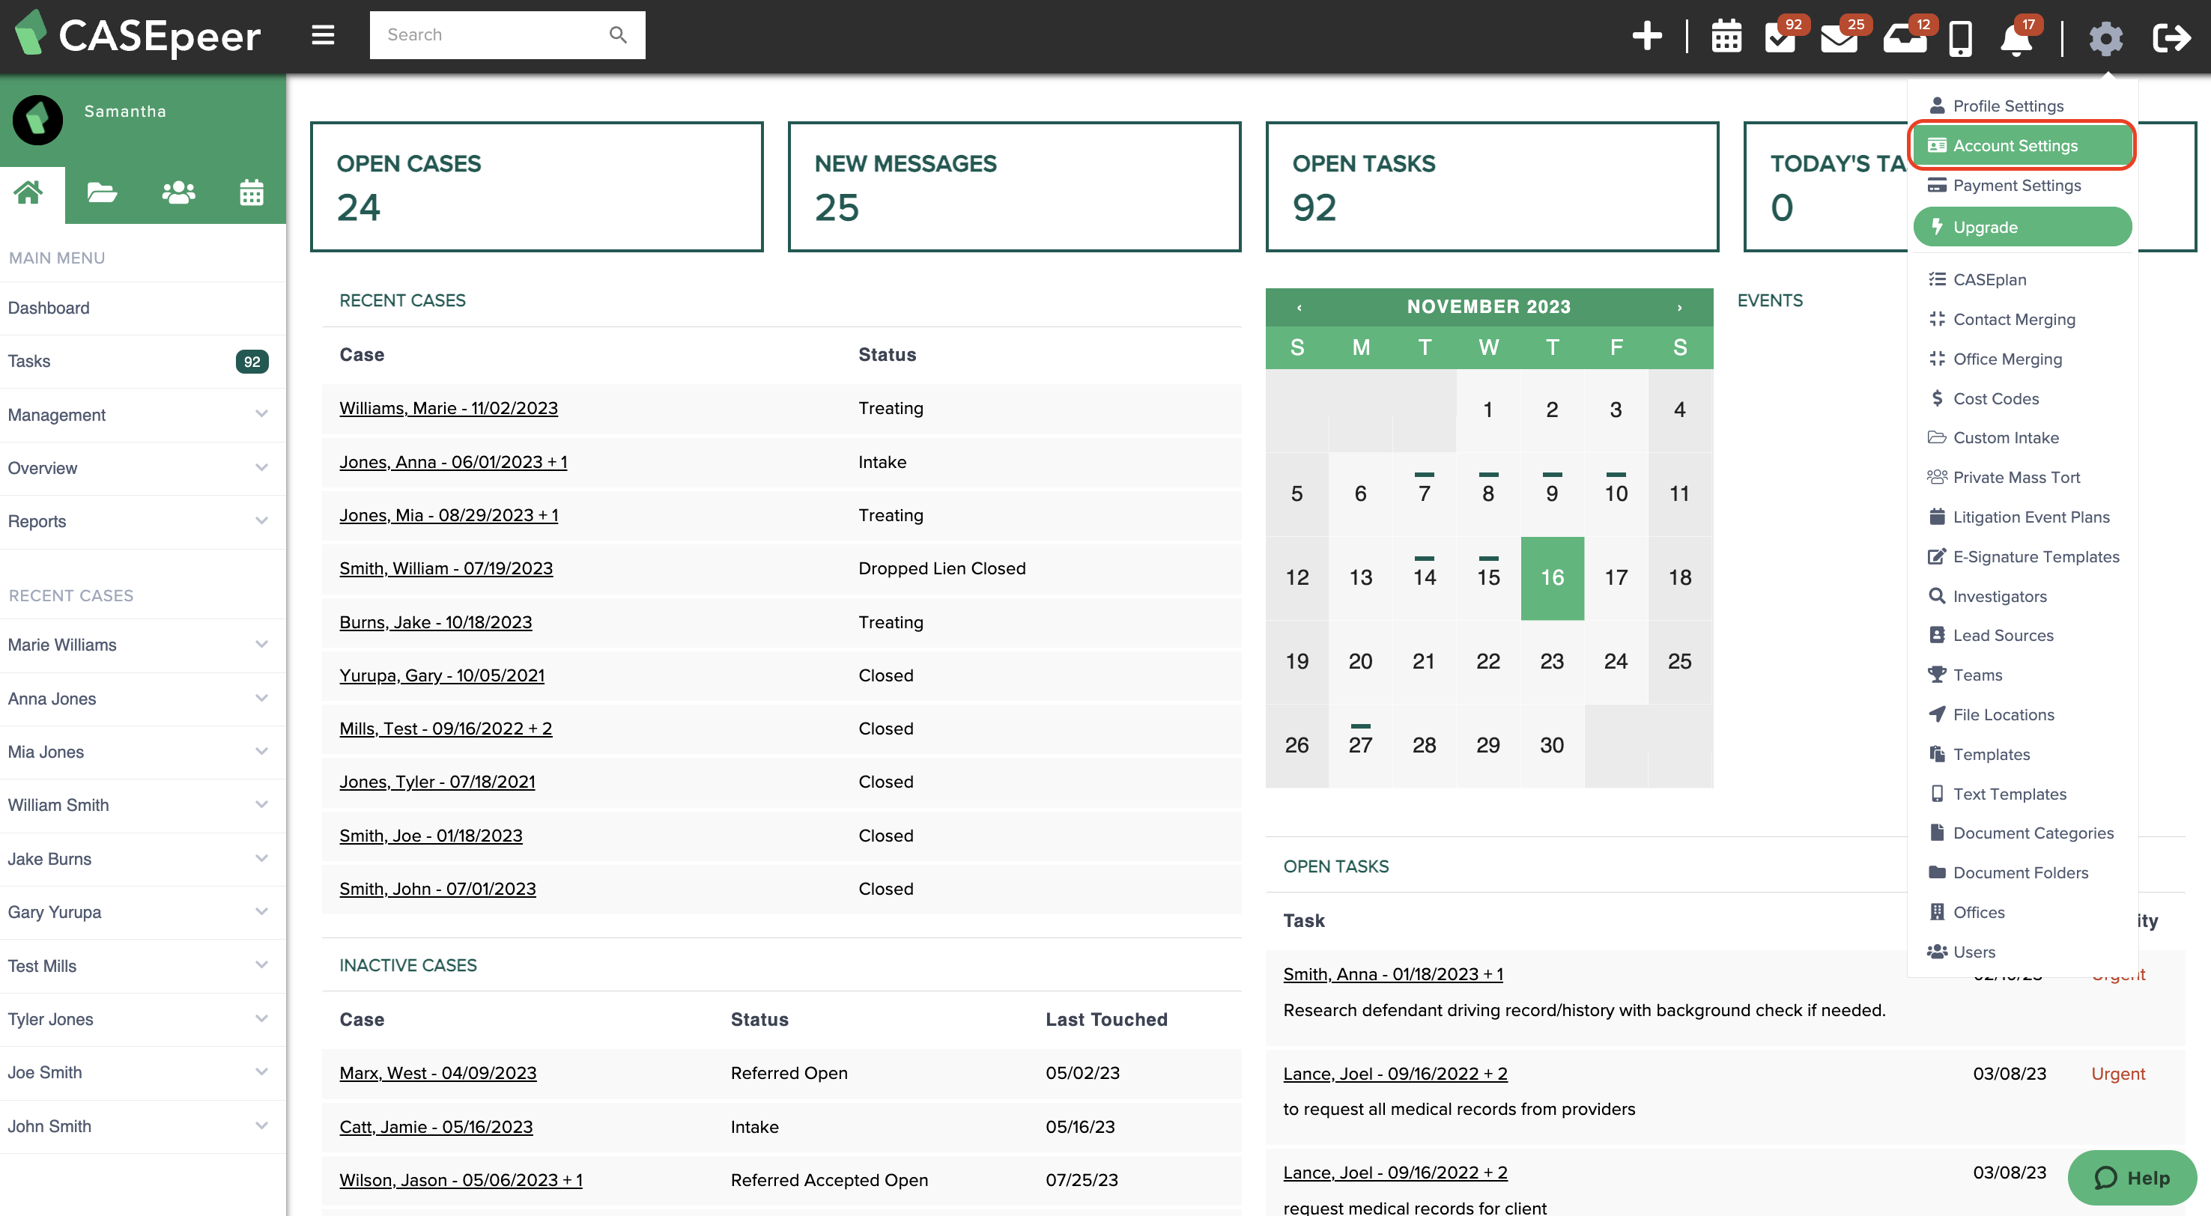The height and width of the screenshot is (1216, 2211).
Task: Click the hamburger menu icon
Action: pyautogui.click(x=323, y=35)
